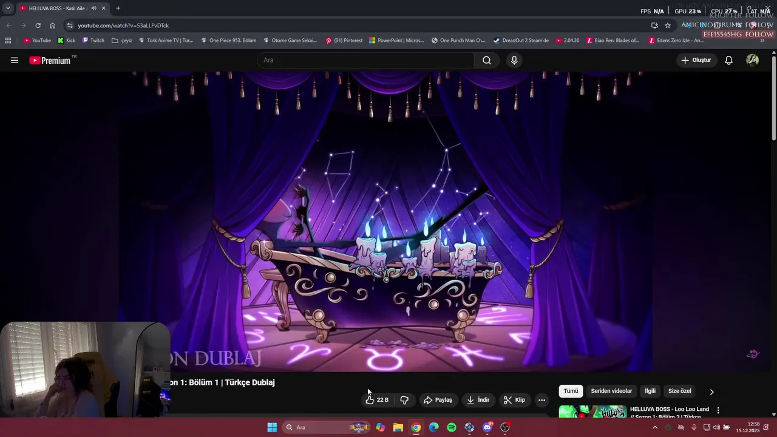Click the page vertical scrollbar

[773, 97]
